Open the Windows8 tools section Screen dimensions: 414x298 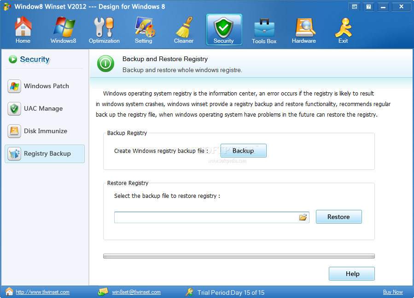tap(64, 30)
